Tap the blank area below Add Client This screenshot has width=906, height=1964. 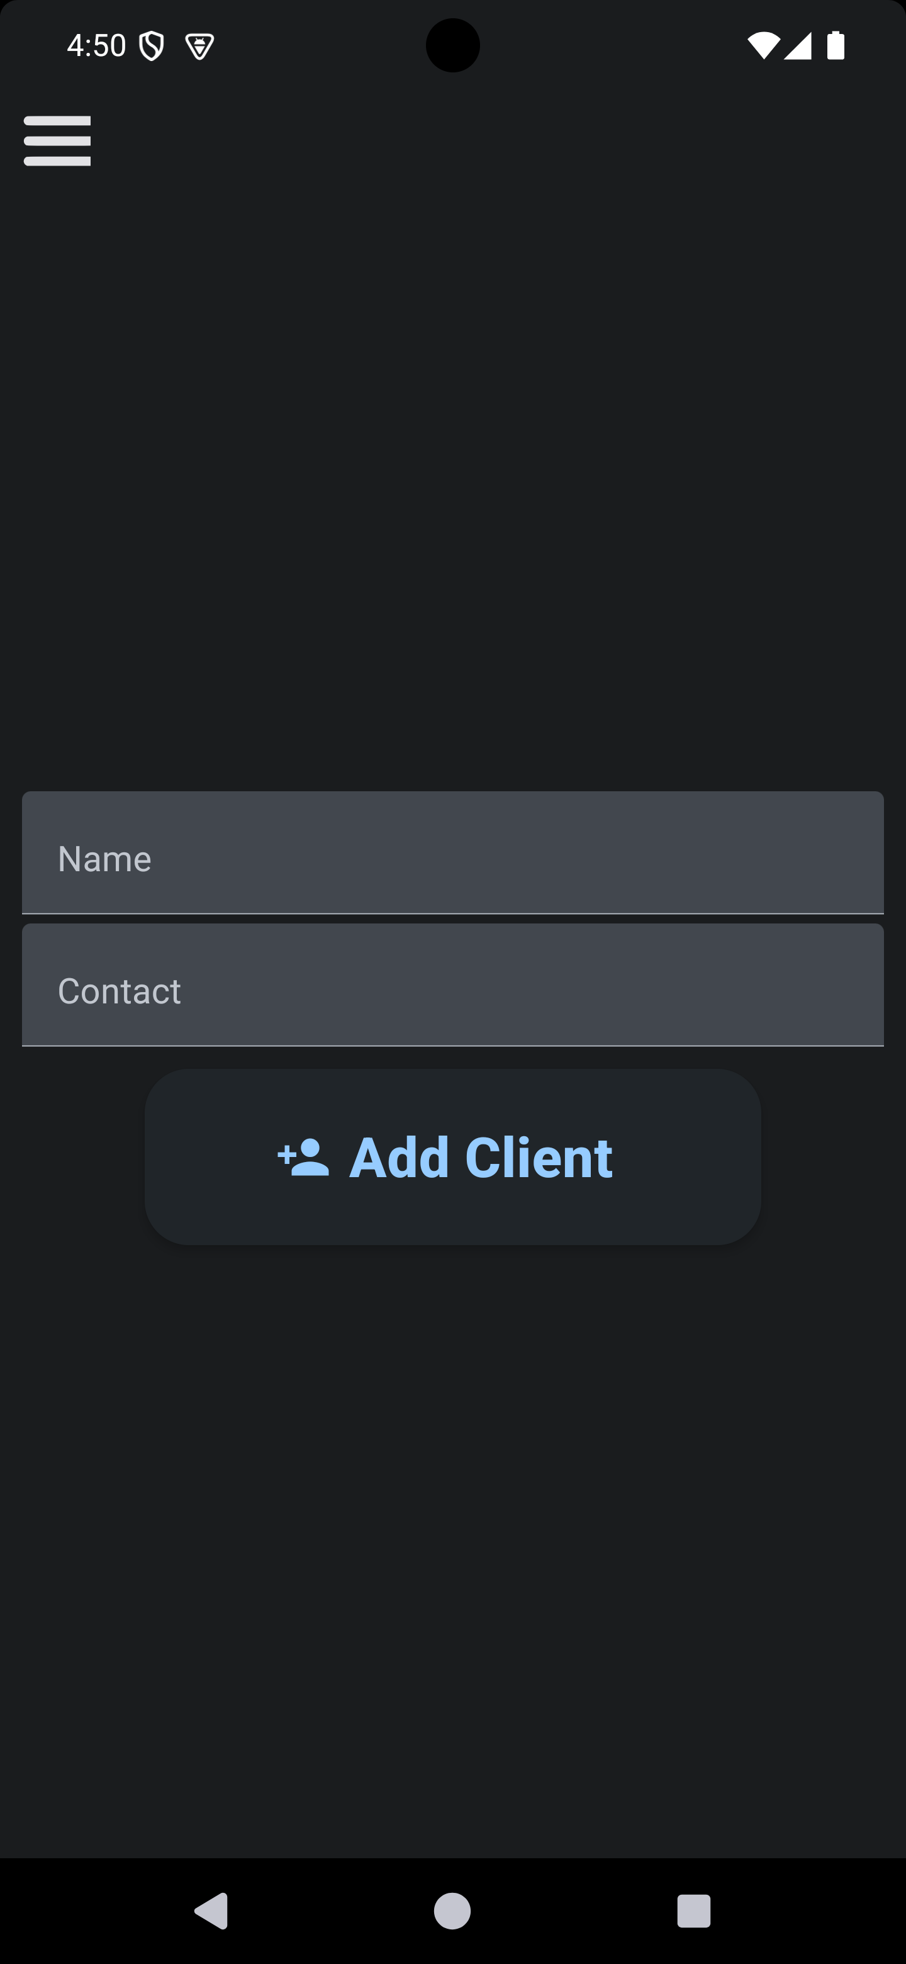(452, 1525)
